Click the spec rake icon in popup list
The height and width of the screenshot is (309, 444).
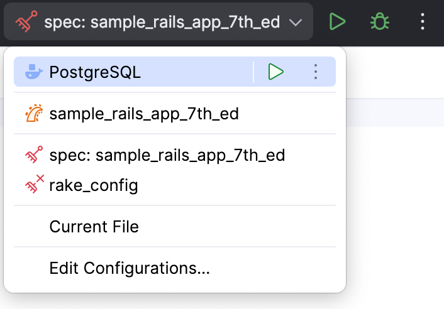click(x=33, y=154)
